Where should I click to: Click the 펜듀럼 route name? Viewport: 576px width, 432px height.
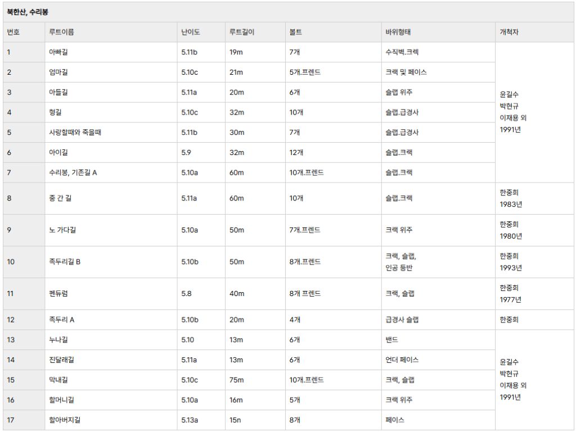point(58,293)
